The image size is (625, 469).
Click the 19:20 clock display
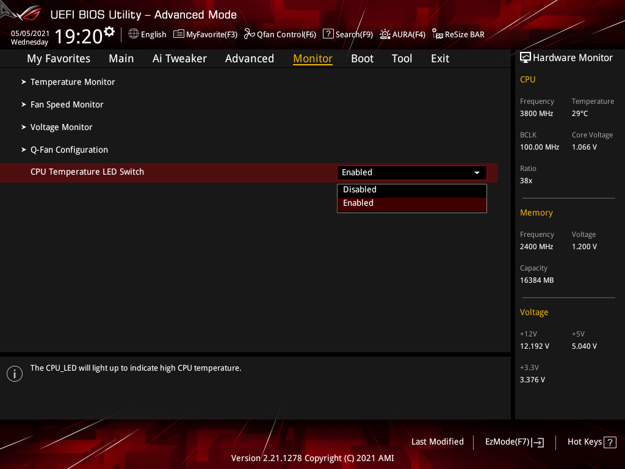tap(79, 36)
